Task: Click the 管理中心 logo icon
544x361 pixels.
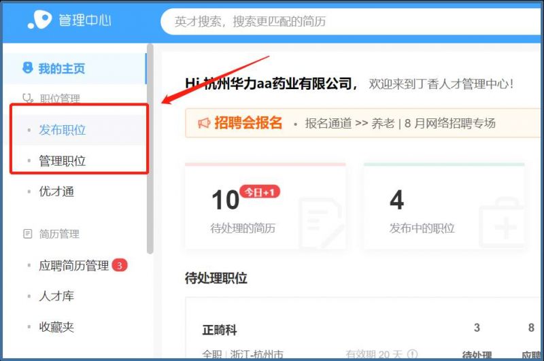Action: (39, 20)
